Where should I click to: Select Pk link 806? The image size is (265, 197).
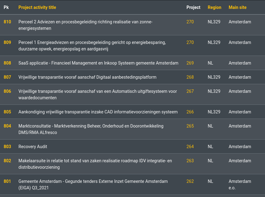pos(7,91)
